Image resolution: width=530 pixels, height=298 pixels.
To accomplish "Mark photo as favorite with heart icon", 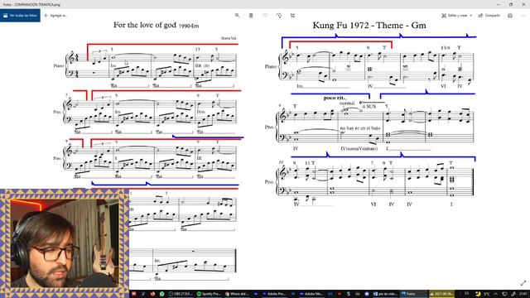I will click(265, 16).
